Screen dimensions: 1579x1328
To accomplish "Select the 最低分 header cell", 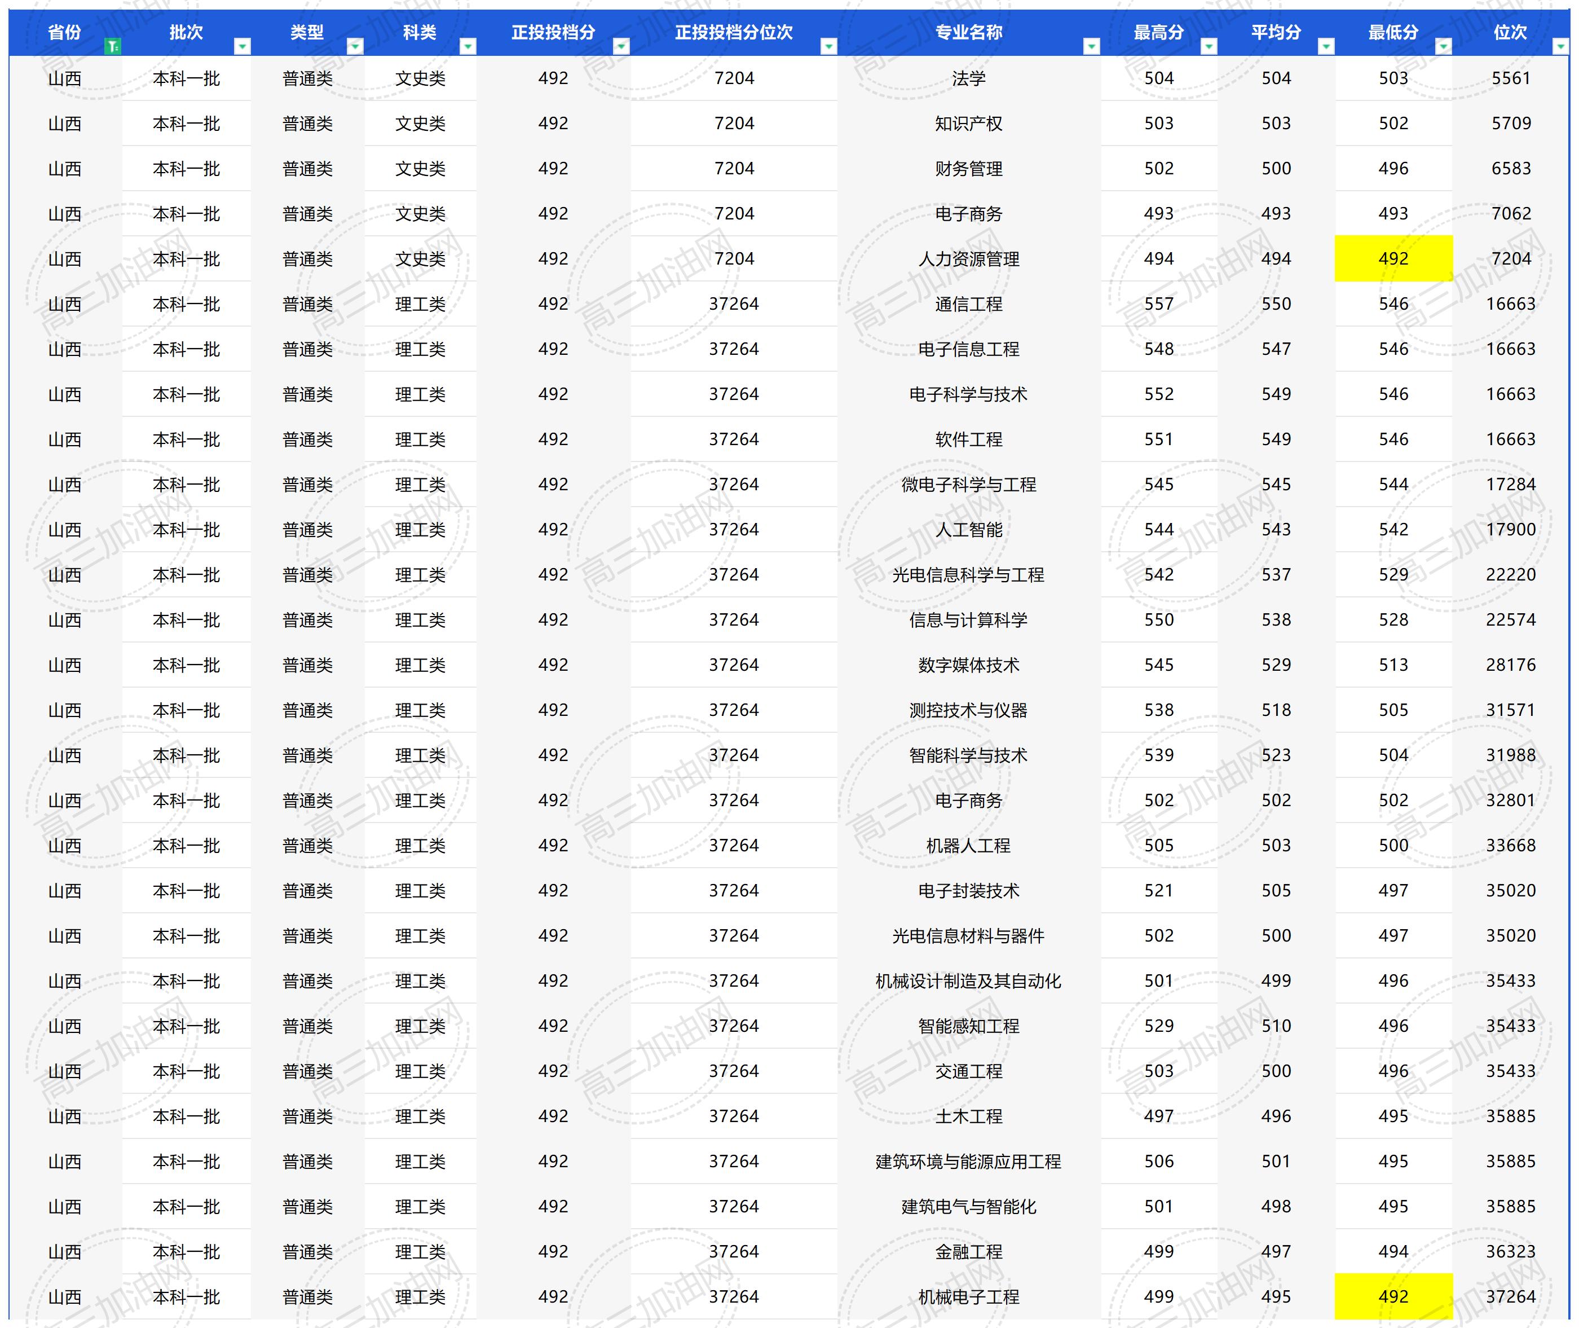I will pos(1393,32).
